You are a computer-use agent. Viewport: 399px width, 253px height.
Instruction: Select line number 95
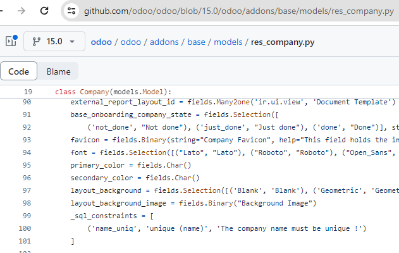coord(27,165)
